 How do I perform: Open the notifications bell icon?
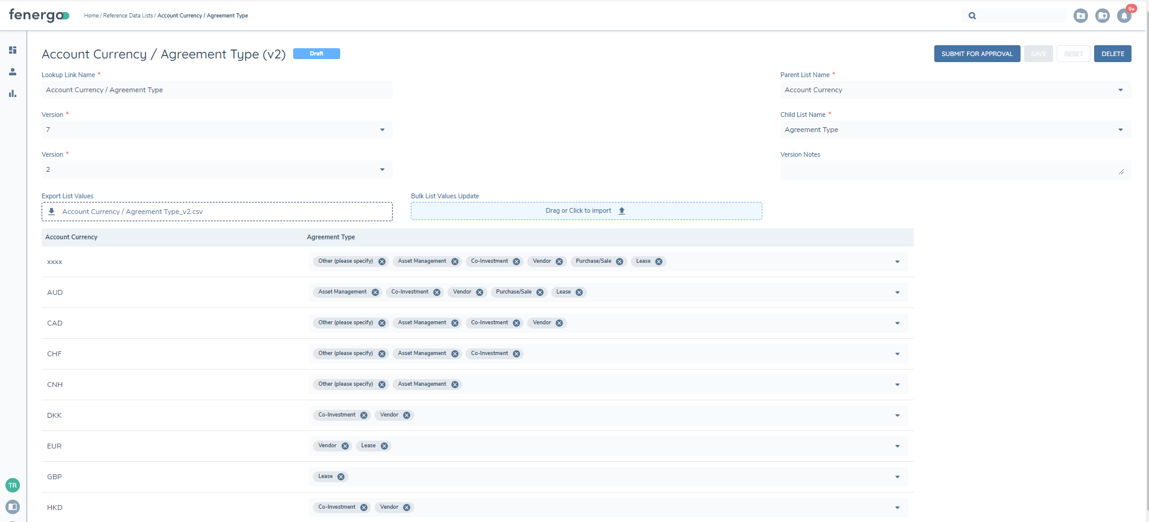click(1124, 16)
